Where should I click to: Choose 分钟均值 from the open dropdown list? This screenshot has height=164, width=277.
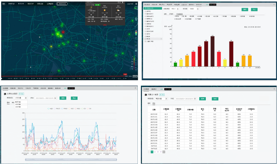pos(18,107)
